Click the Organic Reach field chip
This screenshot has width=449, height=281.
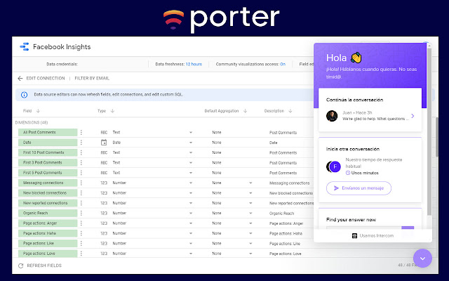click(x=48, y=213)
